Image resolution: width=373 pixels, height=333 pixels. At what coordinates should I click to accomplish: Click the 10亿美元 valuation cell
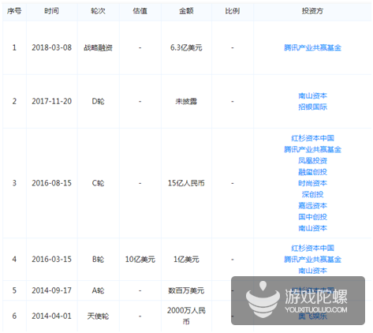coord(140,260)
